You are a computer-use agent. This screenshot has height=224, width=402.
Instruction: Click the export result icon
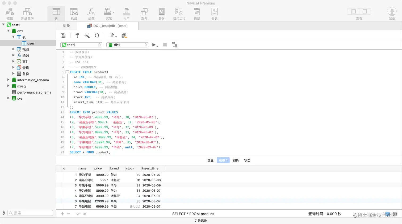pos(124,36)
